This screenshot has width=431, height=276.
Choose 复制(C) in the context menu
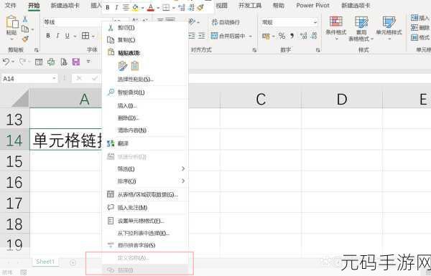[x=145, y=40]
